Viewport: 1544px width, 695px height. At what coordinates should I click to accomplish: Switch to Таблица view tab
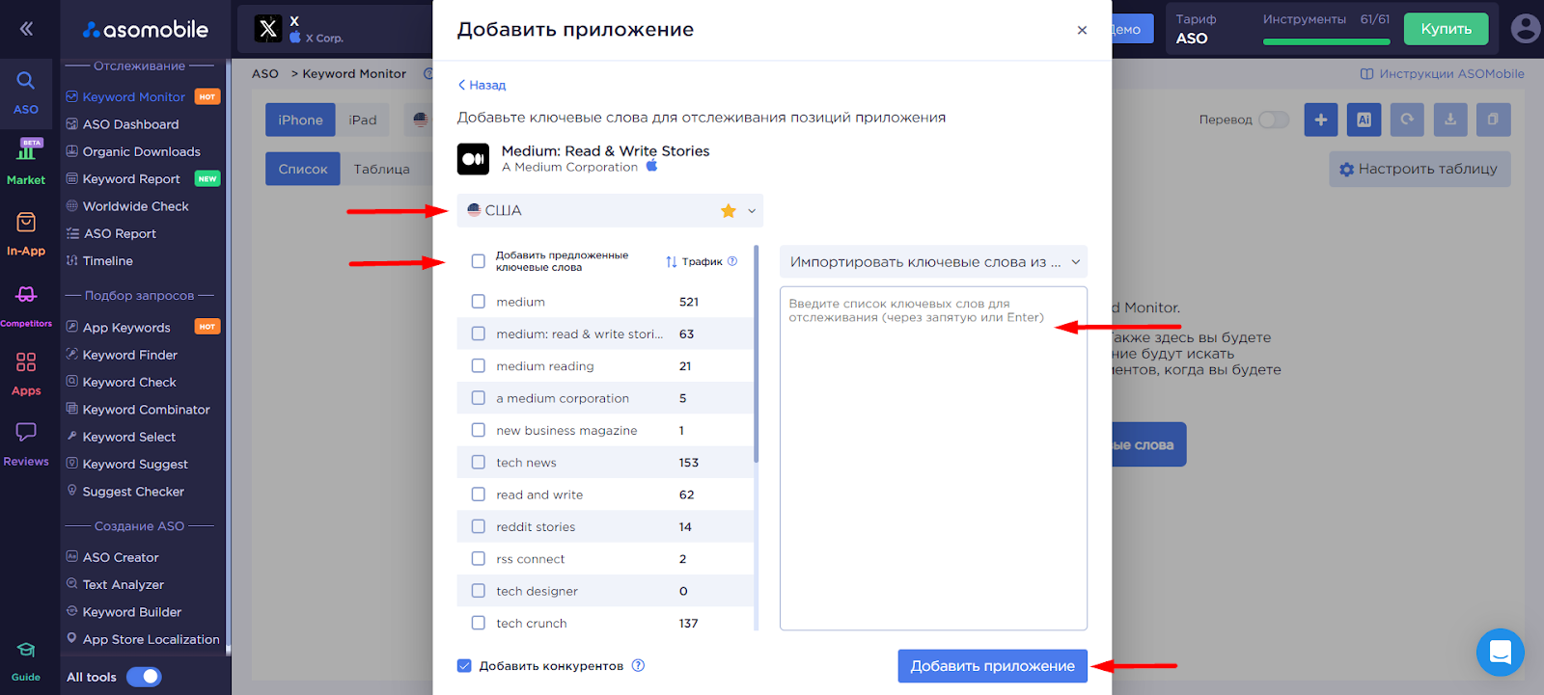pyautogui.click(x=381, y=169)
